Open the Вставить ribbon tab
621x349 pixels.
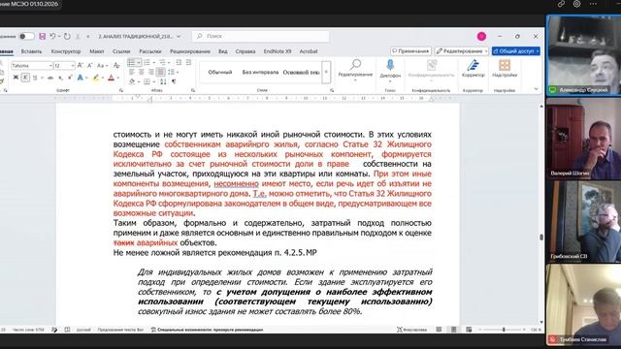point(31,51)
